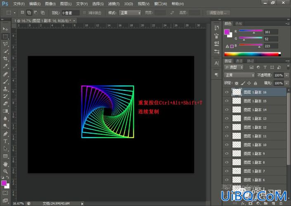Open the 文件(F) menu
This screenshot has width=291, height=206.
(19, 4)
